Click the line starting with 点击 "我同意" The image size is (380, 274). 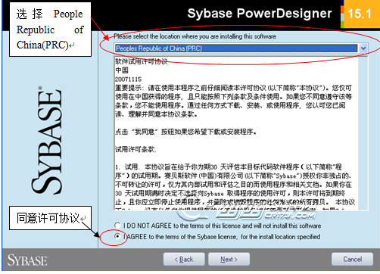(x=185, y=132)
